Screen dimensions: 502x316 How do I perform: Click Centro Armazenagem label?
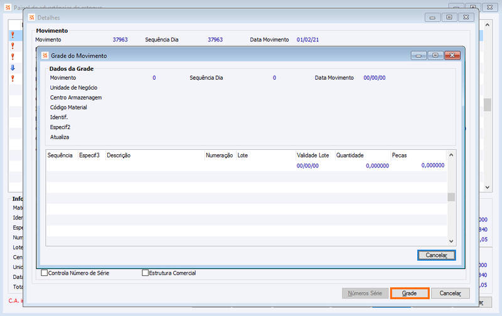[76, 98]
